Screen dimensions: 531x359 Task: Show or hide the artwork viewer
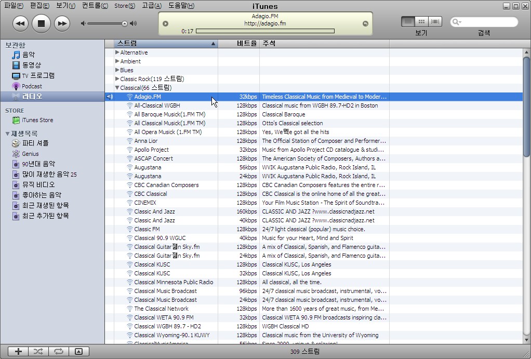point(79,352)
